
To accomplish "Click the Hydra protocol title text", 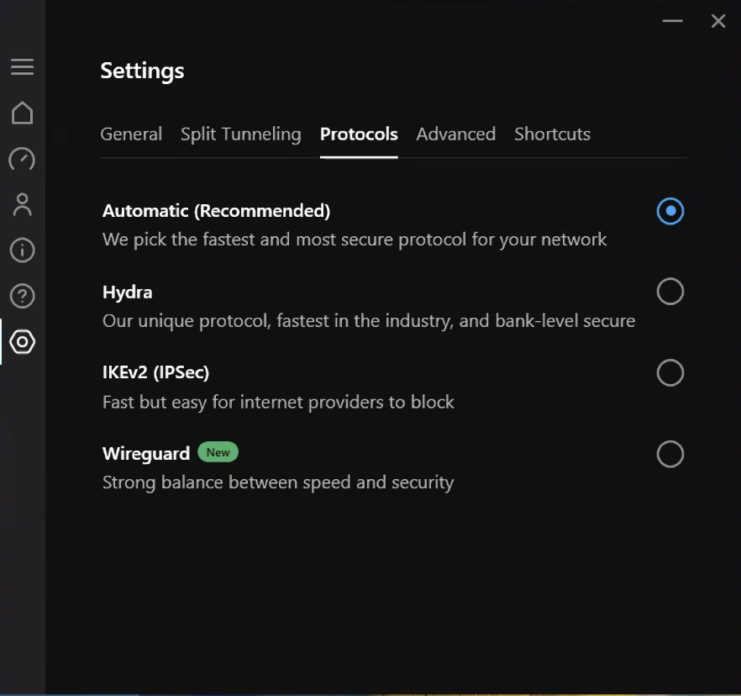I will coord(128,293).
